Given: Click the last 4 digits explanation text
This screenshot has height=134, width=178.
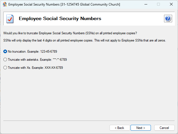Looking at the screenshot, I should [x=84, y=40].
